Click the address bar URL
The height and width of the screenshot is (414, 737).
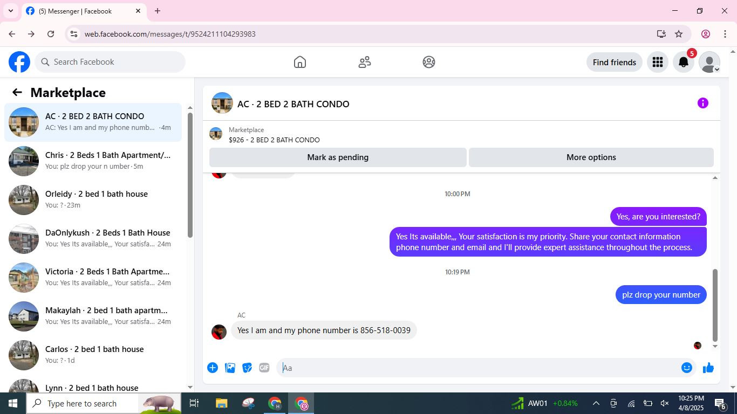pos(170,34)
